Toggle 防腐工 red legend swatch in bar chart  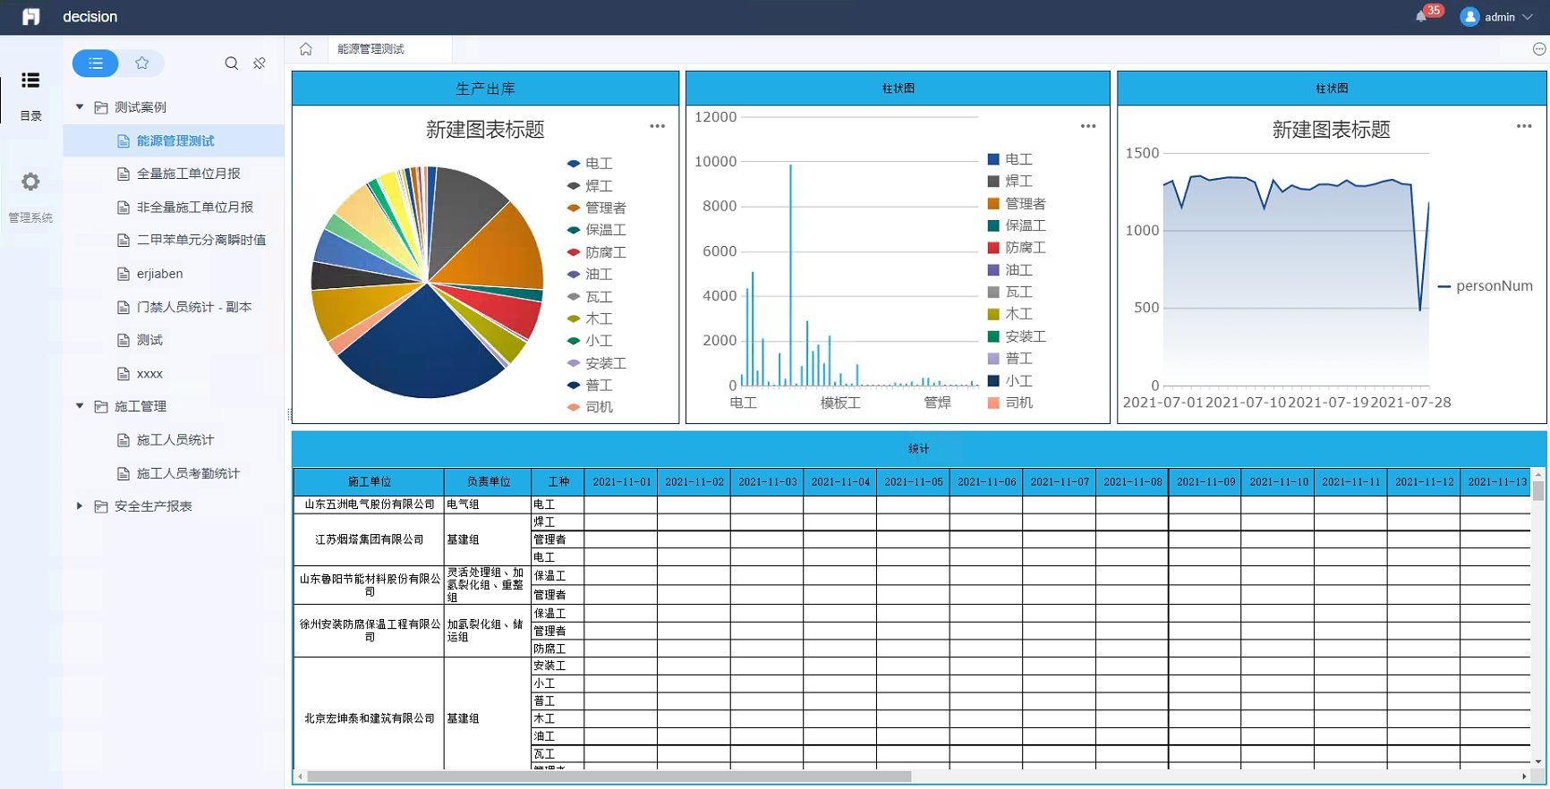pyautogui.click(x=993, y=248)
